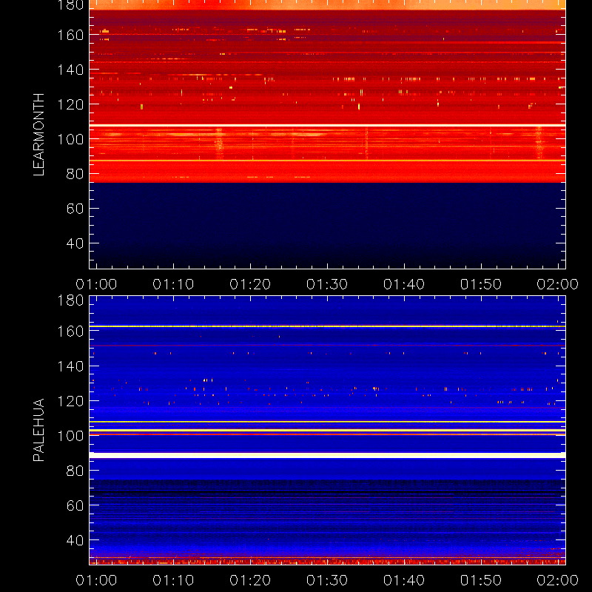Viewport: 592px width, 592px height.
Task: Select the 40 frequency label on Learmonth plot
Action: coord(75,243)
